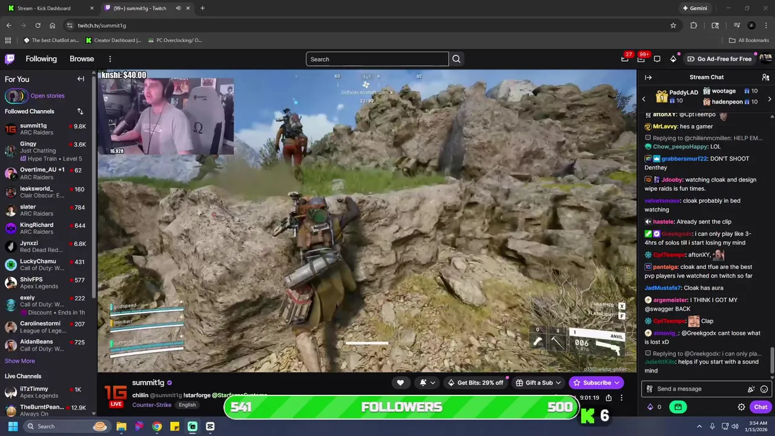Screen dimensions: 775x436
Task: Open the whispers speech bubble icon
Action: [x=657, y=59]
